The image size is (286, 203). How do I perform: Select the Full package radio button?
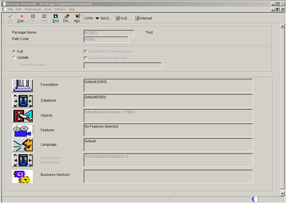click(14, 52)
